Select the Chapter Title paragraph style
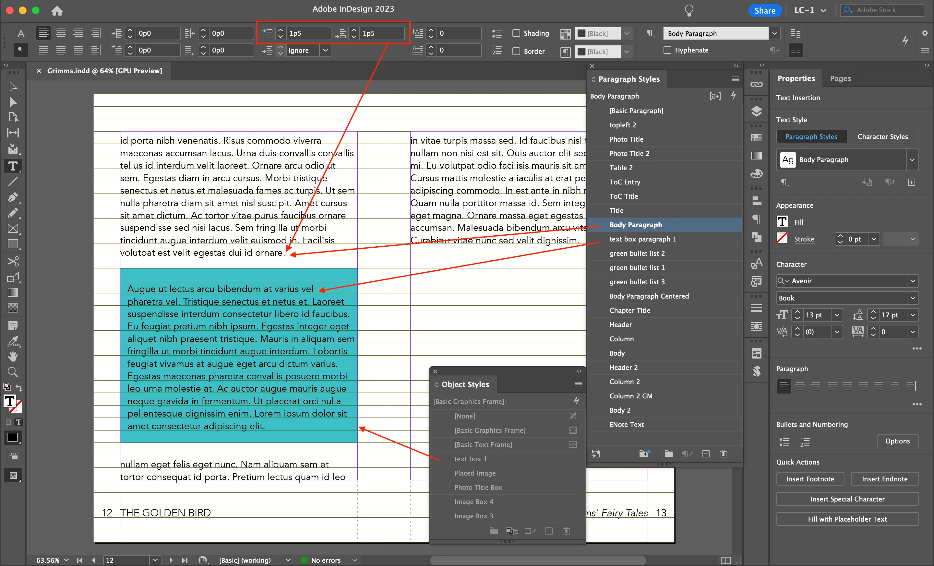 [x=629, y=310]
